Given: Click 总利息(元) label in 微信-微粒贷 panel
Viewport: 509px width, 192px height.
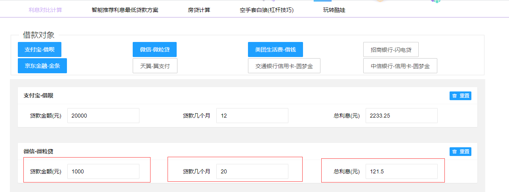Looking at the screenshot, I should (x=347, y=172).
